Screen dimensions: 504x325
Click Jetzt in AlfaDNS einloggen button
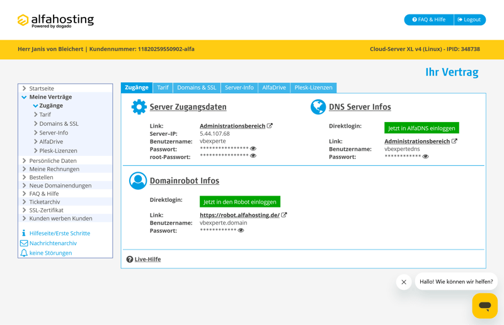click(421, 128)
